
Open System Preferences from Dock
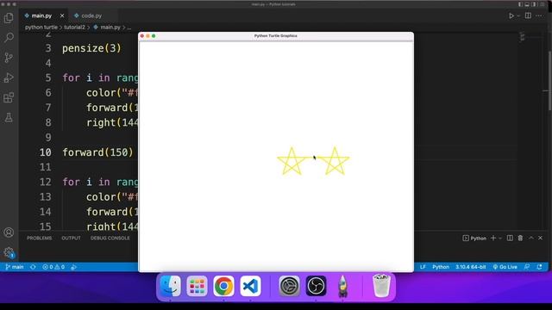289,286
